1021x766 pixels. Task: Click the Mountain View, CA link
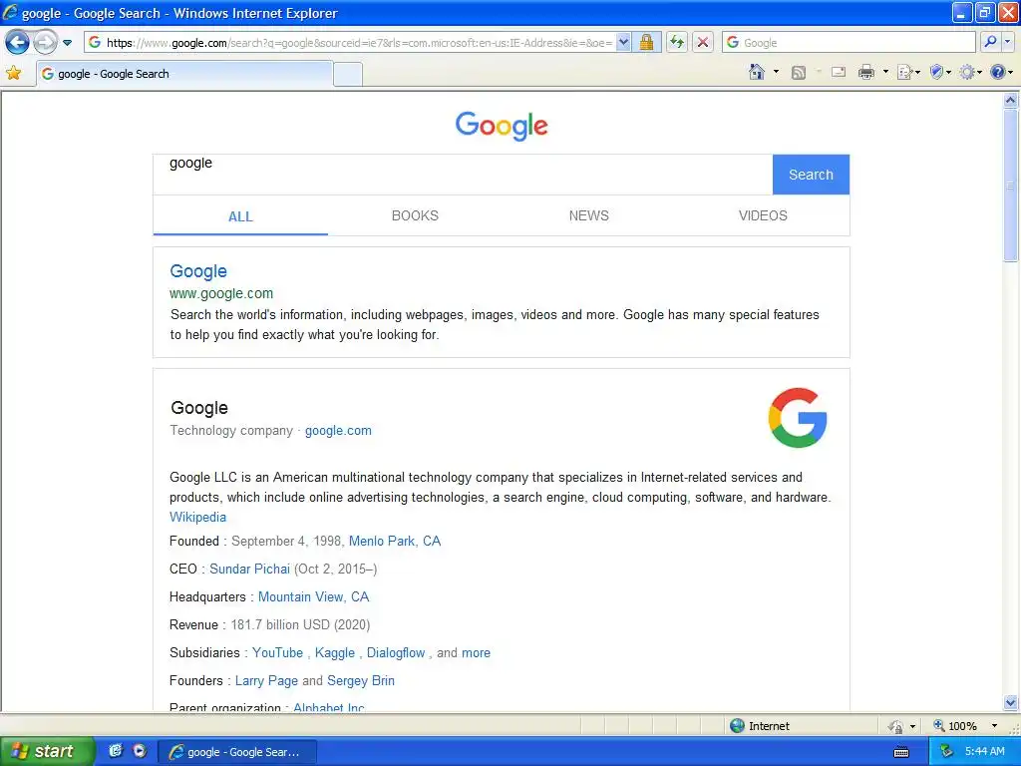(x=313, y=597)
